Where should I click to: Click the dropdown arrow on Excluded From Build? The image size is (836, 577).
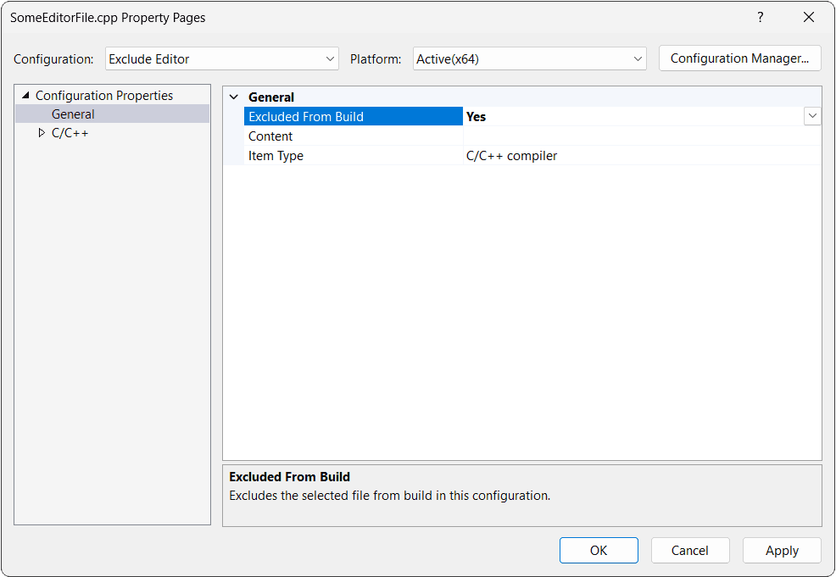coord(812,116)
